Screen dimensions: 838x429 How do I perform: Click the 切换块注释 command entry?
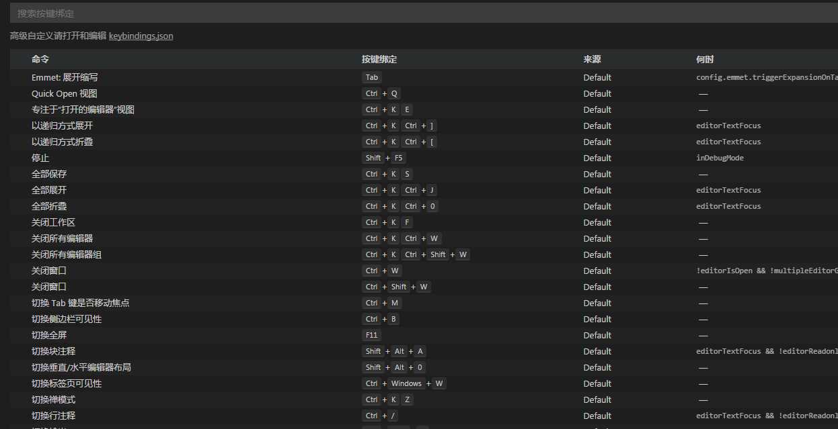[x=53, y=351]
